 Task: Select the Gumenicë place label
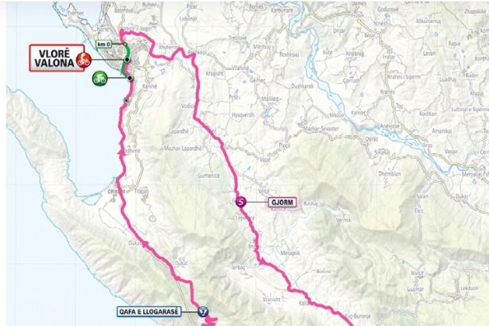click(208, 176)
